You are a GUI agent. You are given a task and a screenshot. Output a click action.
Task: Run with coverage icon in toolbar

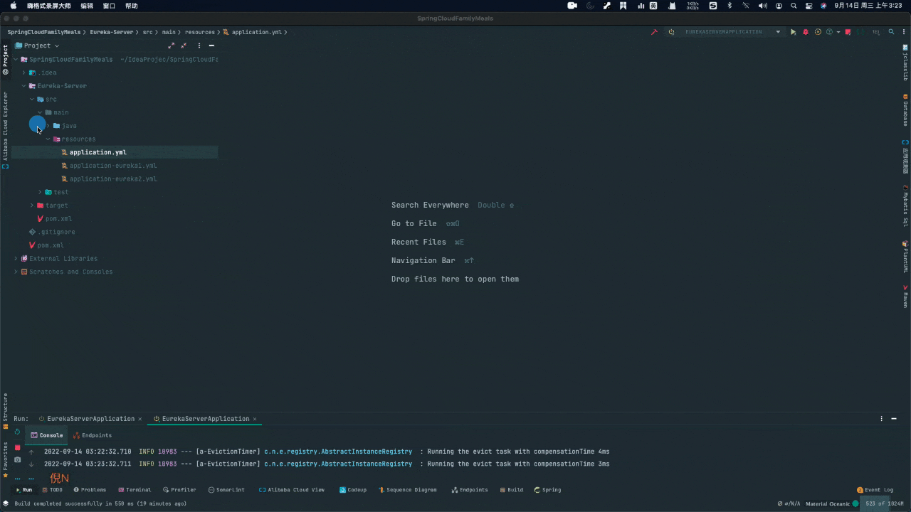818,32
